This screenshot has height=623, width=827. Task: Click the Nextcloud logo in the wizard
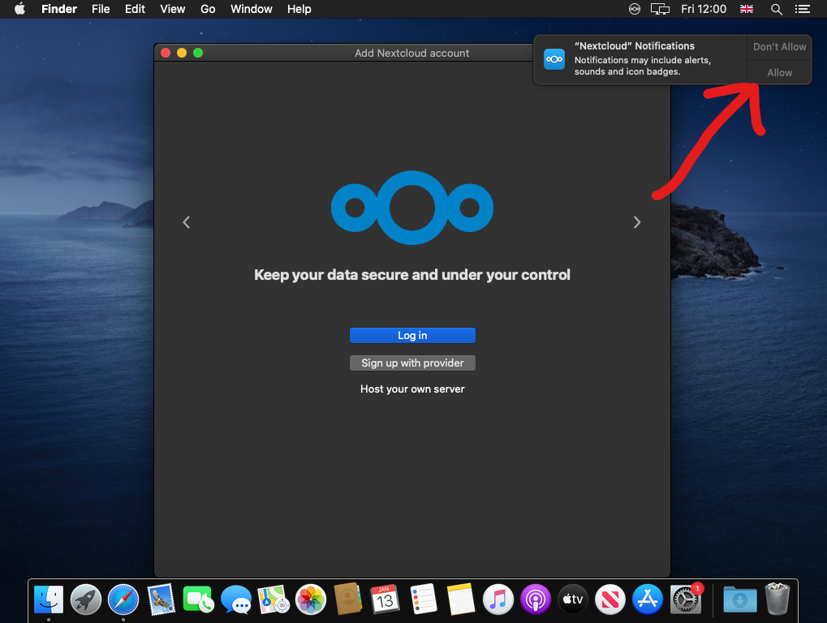click(411, 208)
